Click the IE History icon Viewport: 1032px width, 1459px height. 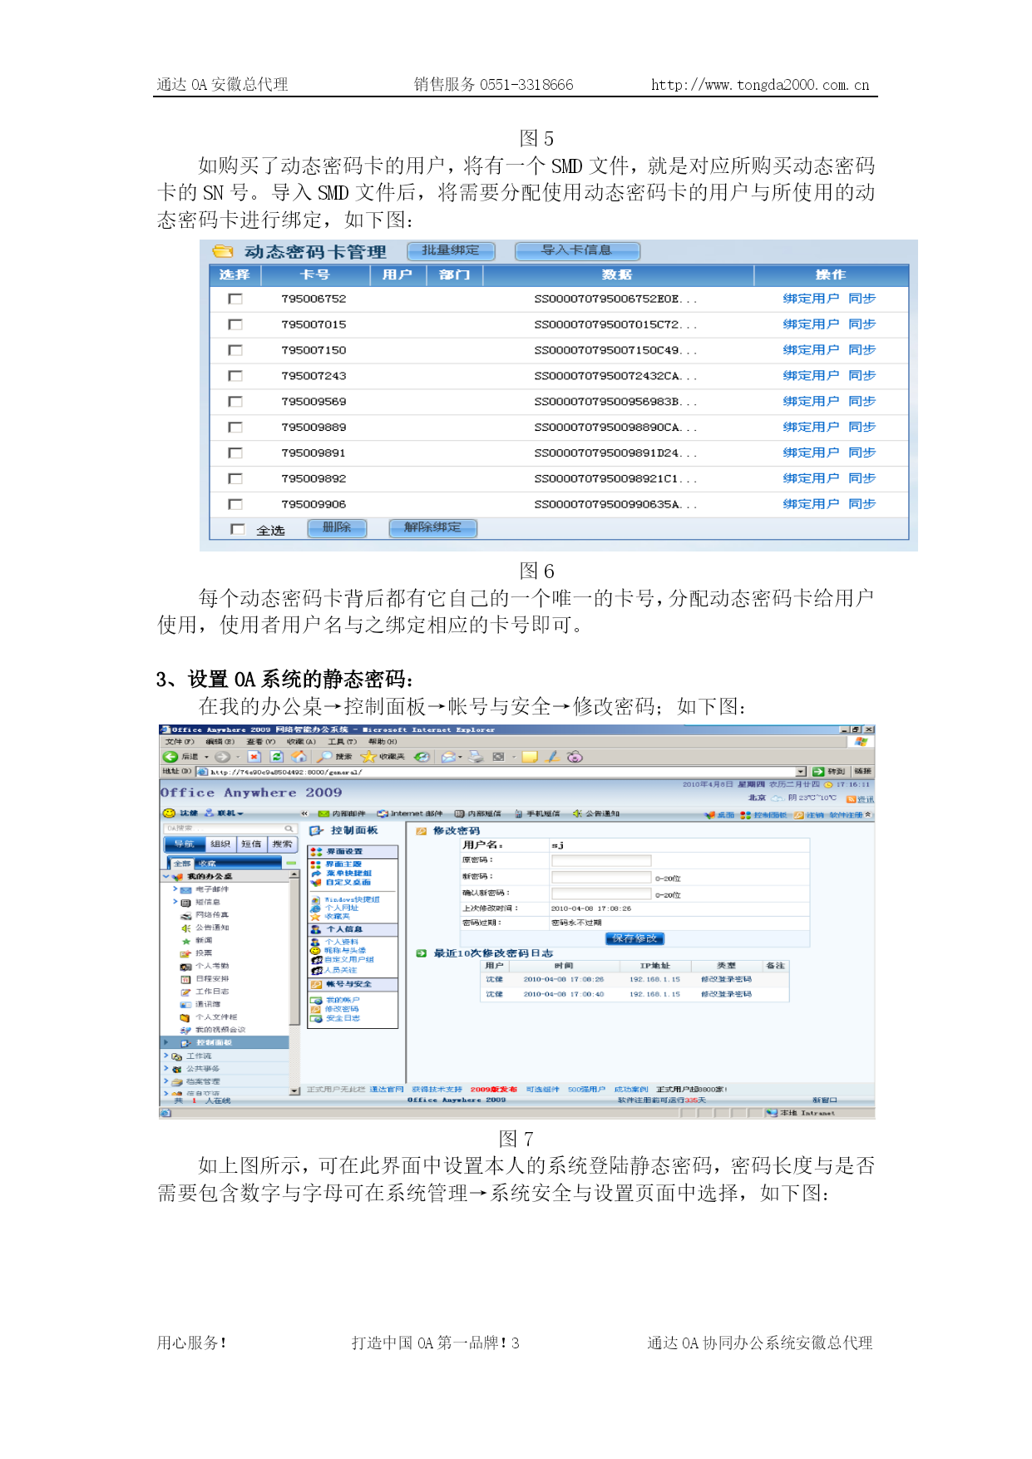[422, 757]
